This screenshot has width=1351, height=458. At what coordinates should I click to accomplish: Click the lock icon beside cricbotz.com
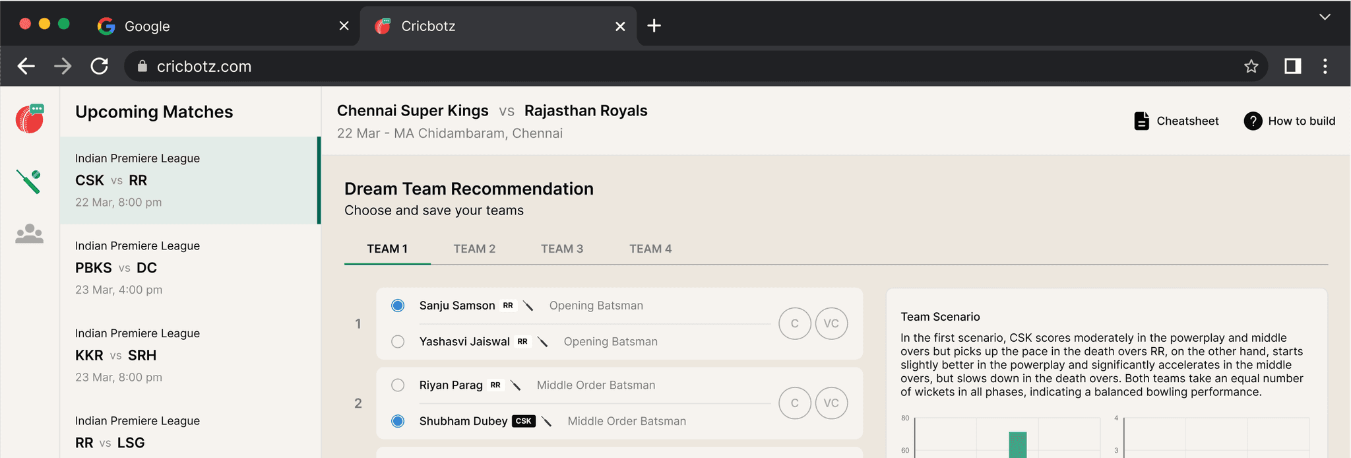click(142, 66)
